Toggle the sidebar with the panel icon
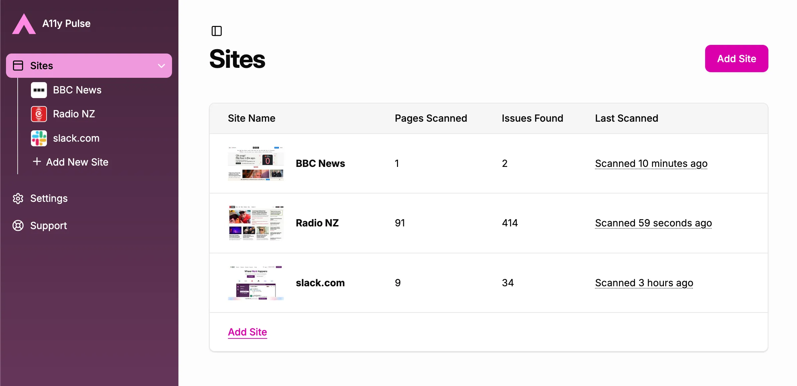Screen dimensions: 797x386 pyautogui.click(x=217, y=31)
